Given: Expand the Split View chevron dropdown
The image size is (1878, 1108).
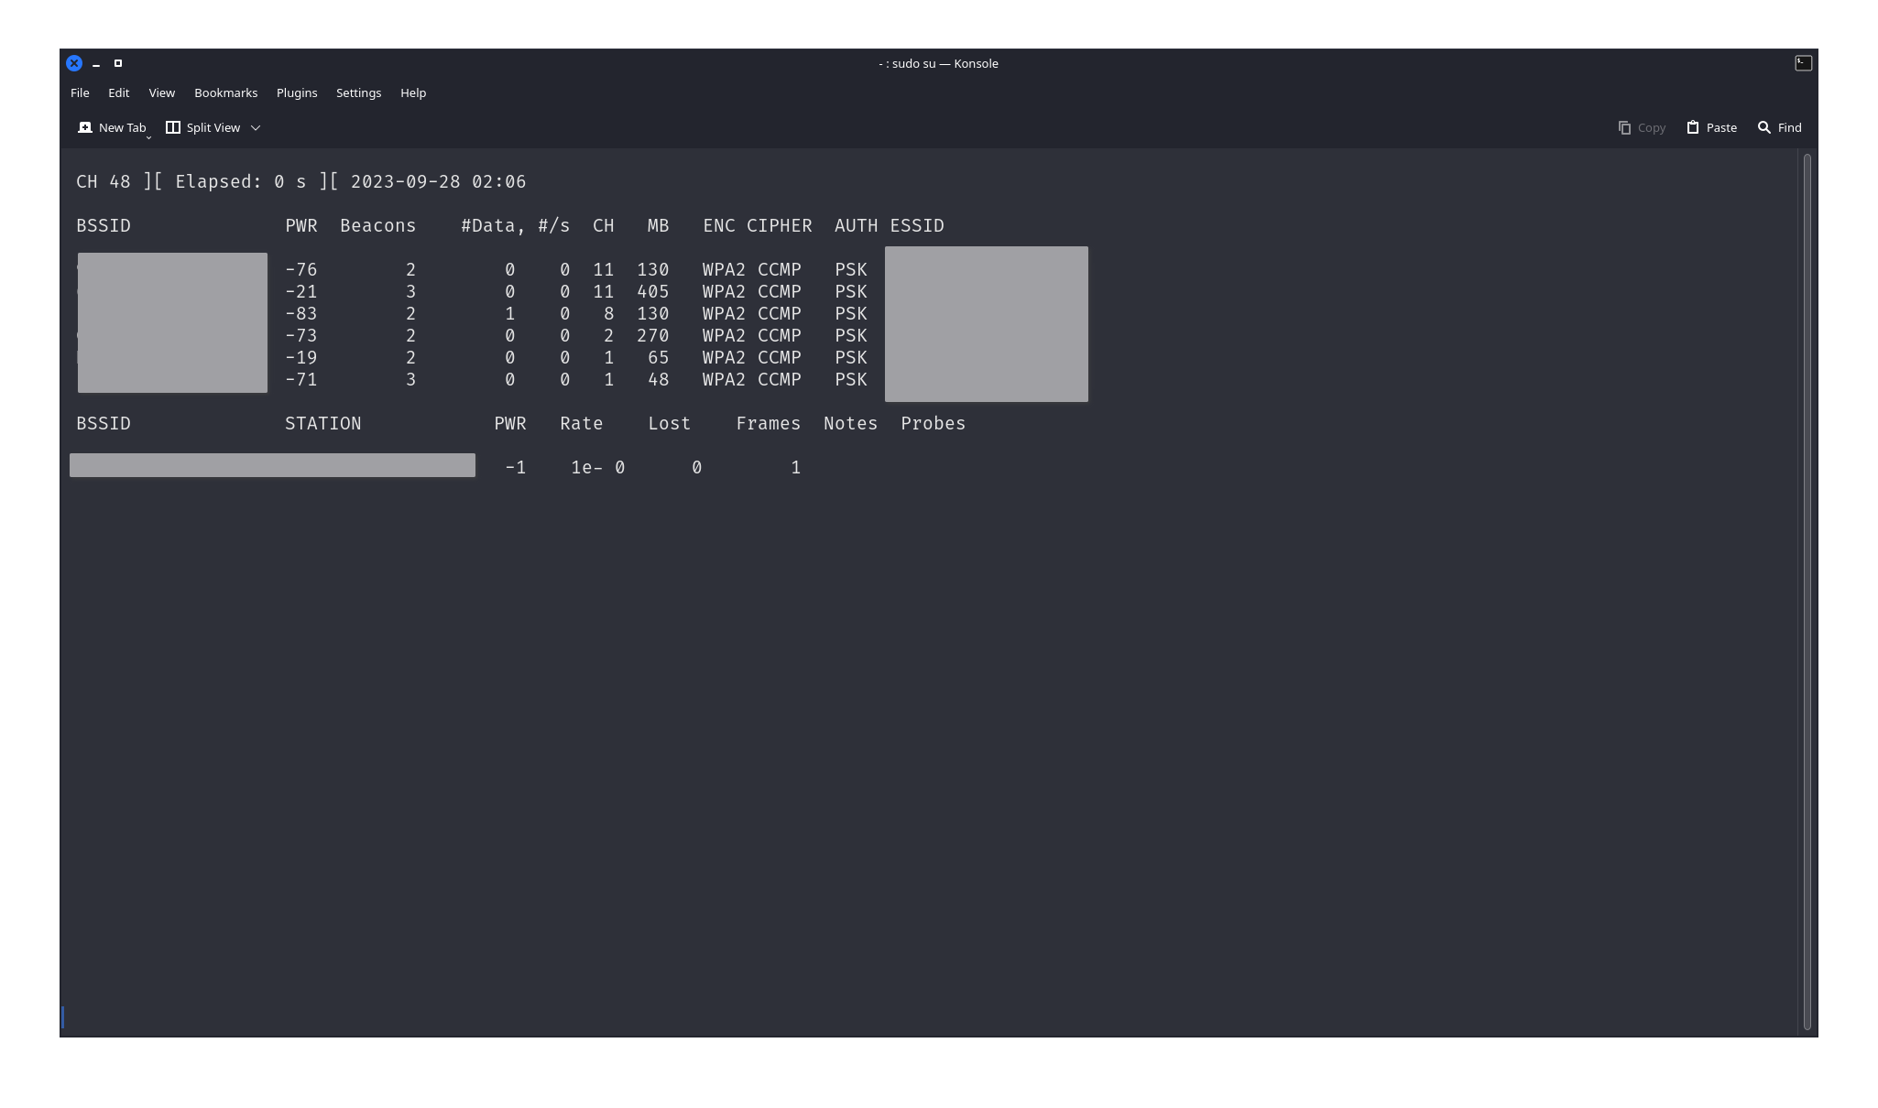Looking at the screenshot, I should 256,127.
